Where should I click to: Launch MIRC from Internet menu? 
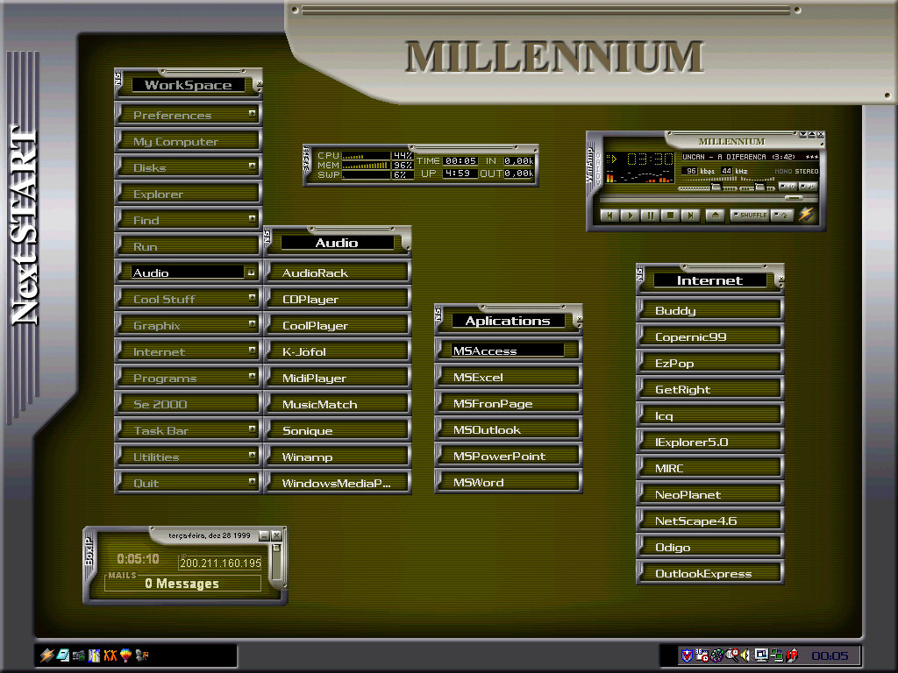pos(710,468)
